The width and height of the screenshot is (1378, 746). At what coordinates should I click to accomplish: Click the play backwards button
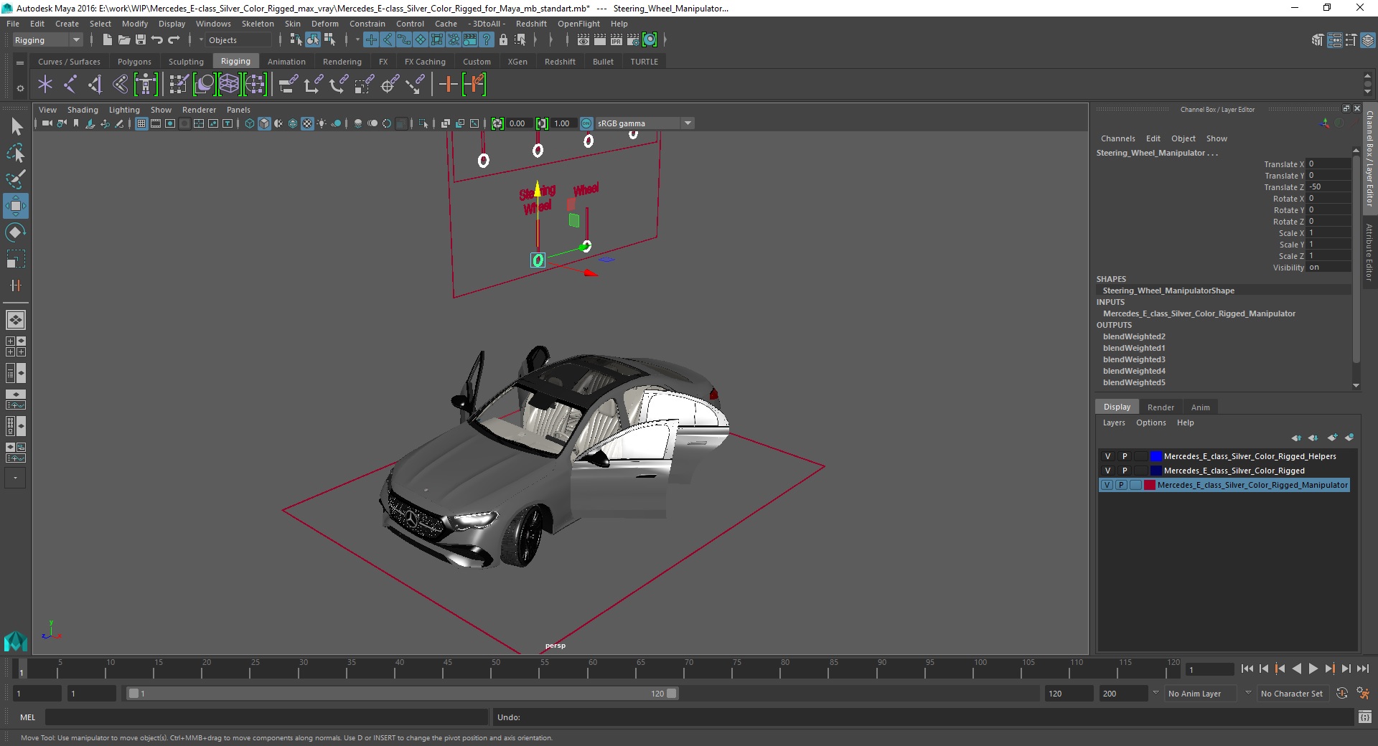tap(1296, 669)
